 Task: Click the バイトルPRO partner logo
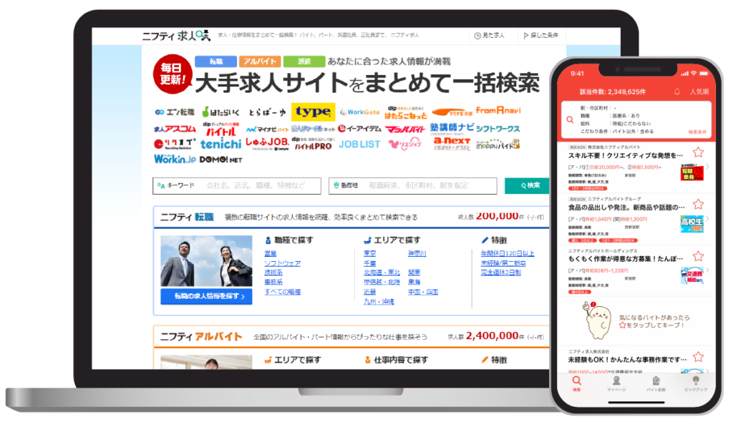313,144
